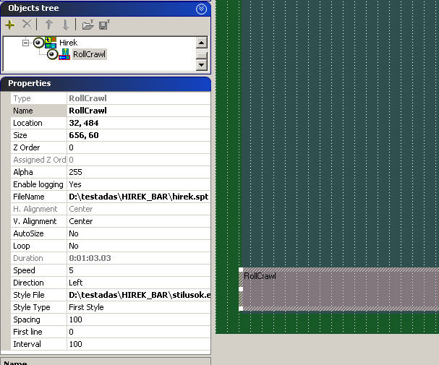
Task: Click the Name value field RollCrawl
Action: pos(139,111)
